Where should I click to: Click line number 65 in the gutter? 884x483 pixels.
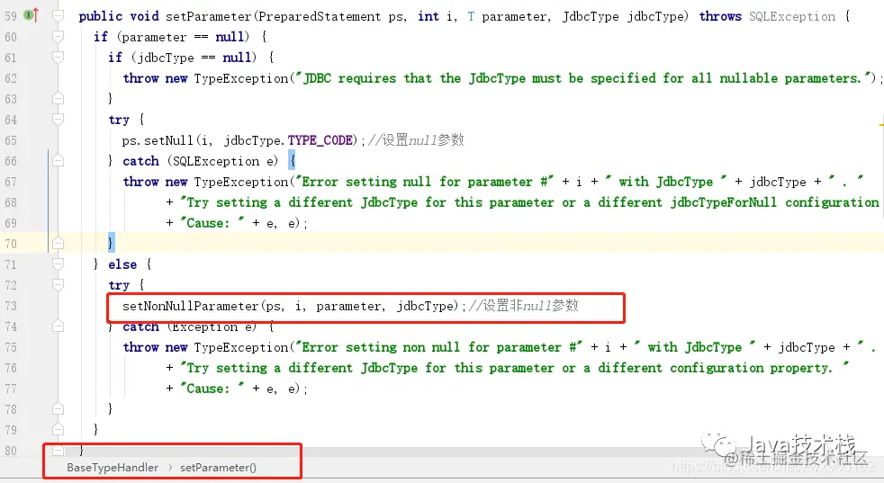pyautogui.click(x=11, y=139)
